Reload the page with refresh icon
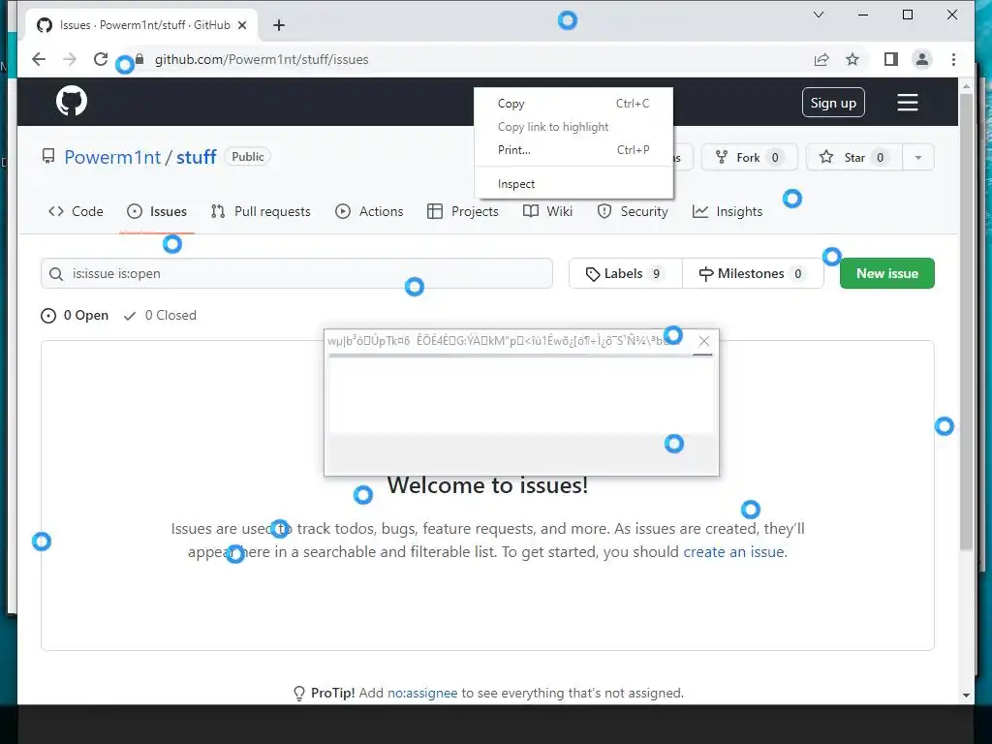 coord(101,59)
